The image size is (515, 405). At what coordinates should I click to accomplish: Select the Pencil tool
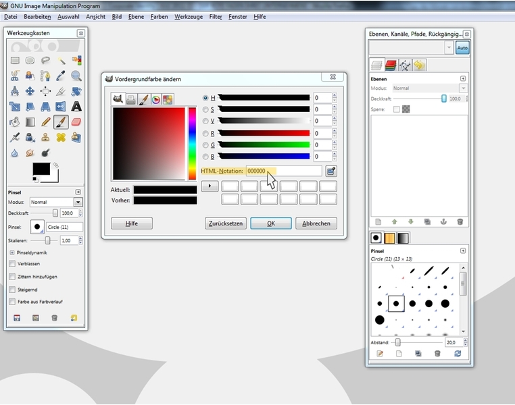[45, 122]
